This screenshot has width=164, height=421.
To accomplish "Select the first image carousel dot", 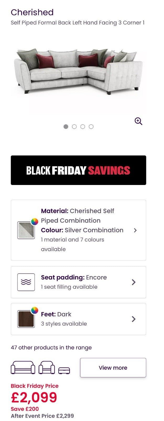I will click(66, 127).
